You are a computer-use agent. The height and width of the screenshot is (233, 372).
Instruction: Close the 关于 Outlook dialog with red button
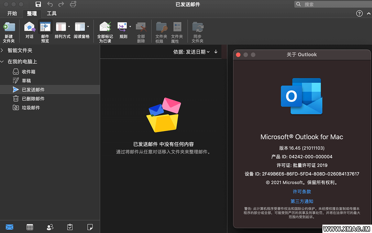point(238,55)
